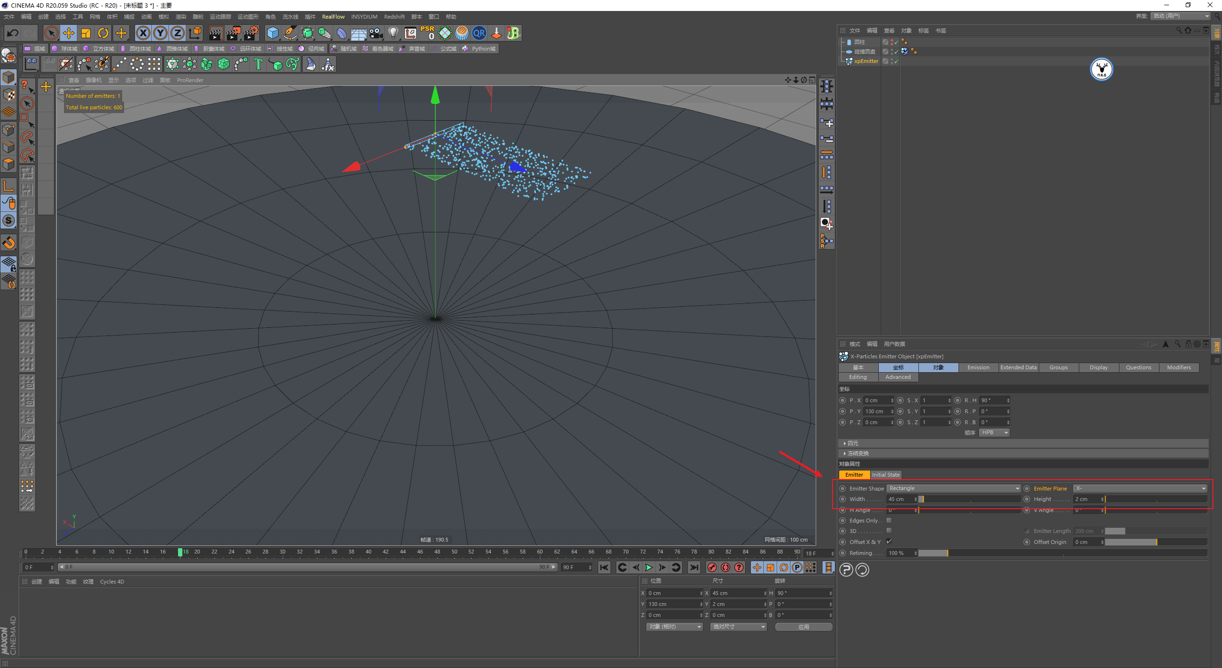
Task: Click the Camera object icon
Action: coord(376,33)
